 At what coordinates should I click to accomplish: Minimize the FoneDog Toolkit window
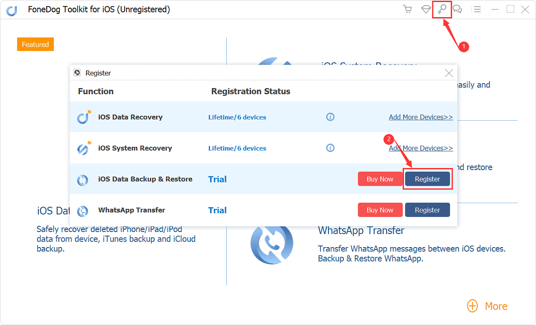(495, 10)
